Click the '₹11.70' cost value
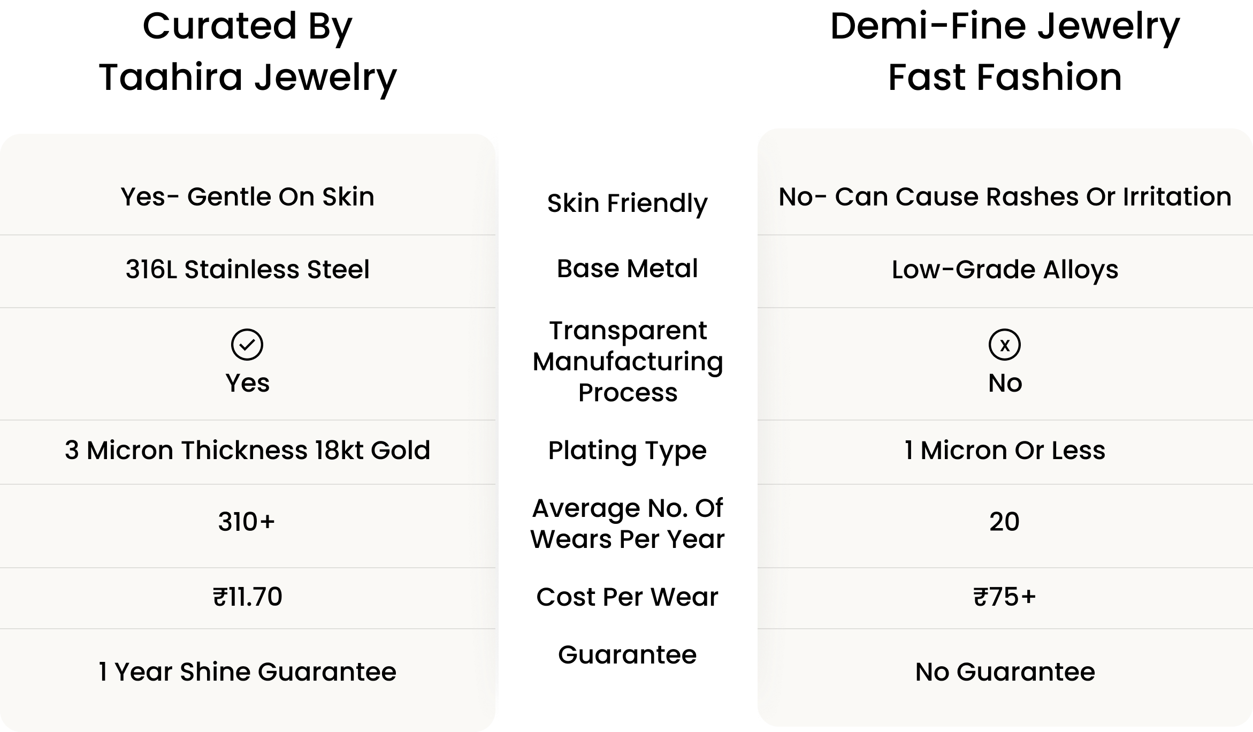The image size is (1253, 732). click(247, 597)
